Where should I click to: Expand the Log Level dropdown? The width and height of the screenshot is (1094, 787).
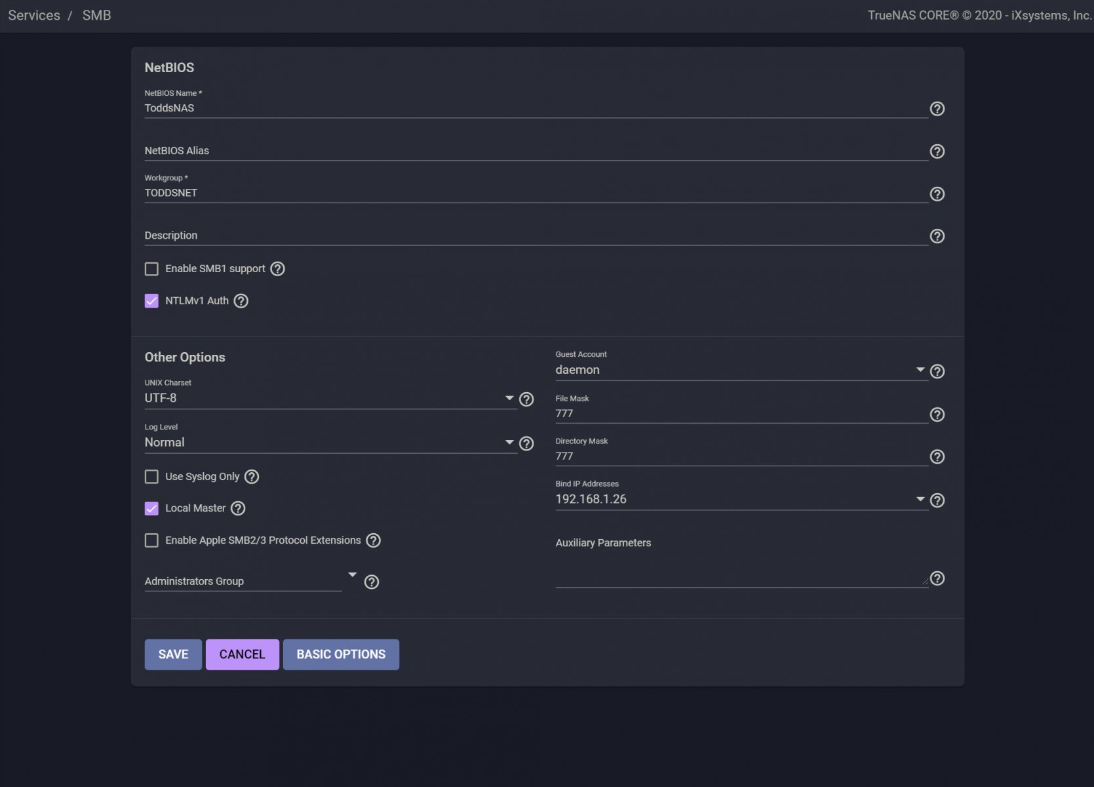coord(330,443)
